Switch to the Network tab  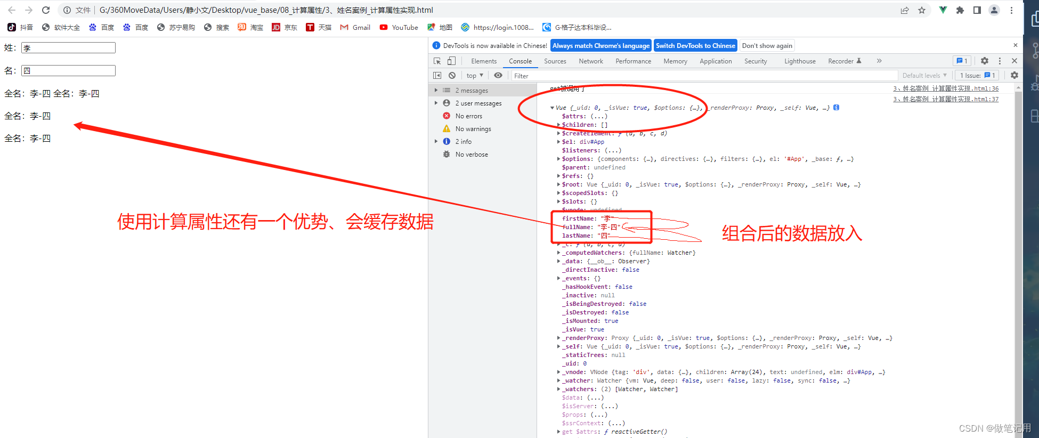point(591,61)
